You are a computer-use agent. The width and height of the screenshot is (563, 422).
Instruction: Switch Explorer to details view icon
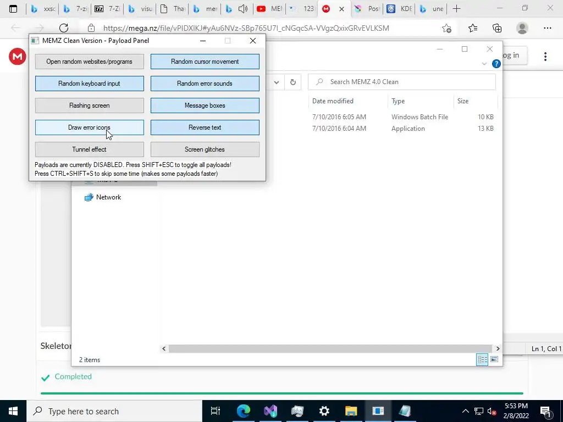click(x=482, y=359)
